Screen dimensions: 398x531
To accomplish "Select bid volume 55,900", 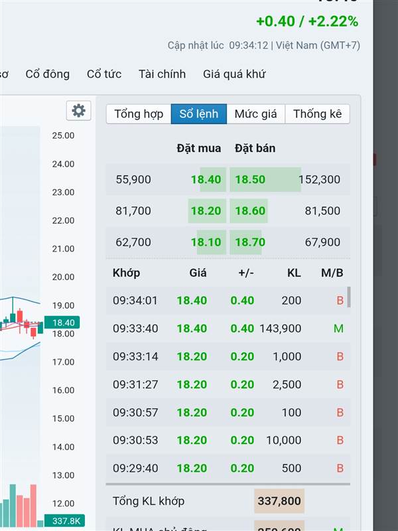I will tap(133, 179).
